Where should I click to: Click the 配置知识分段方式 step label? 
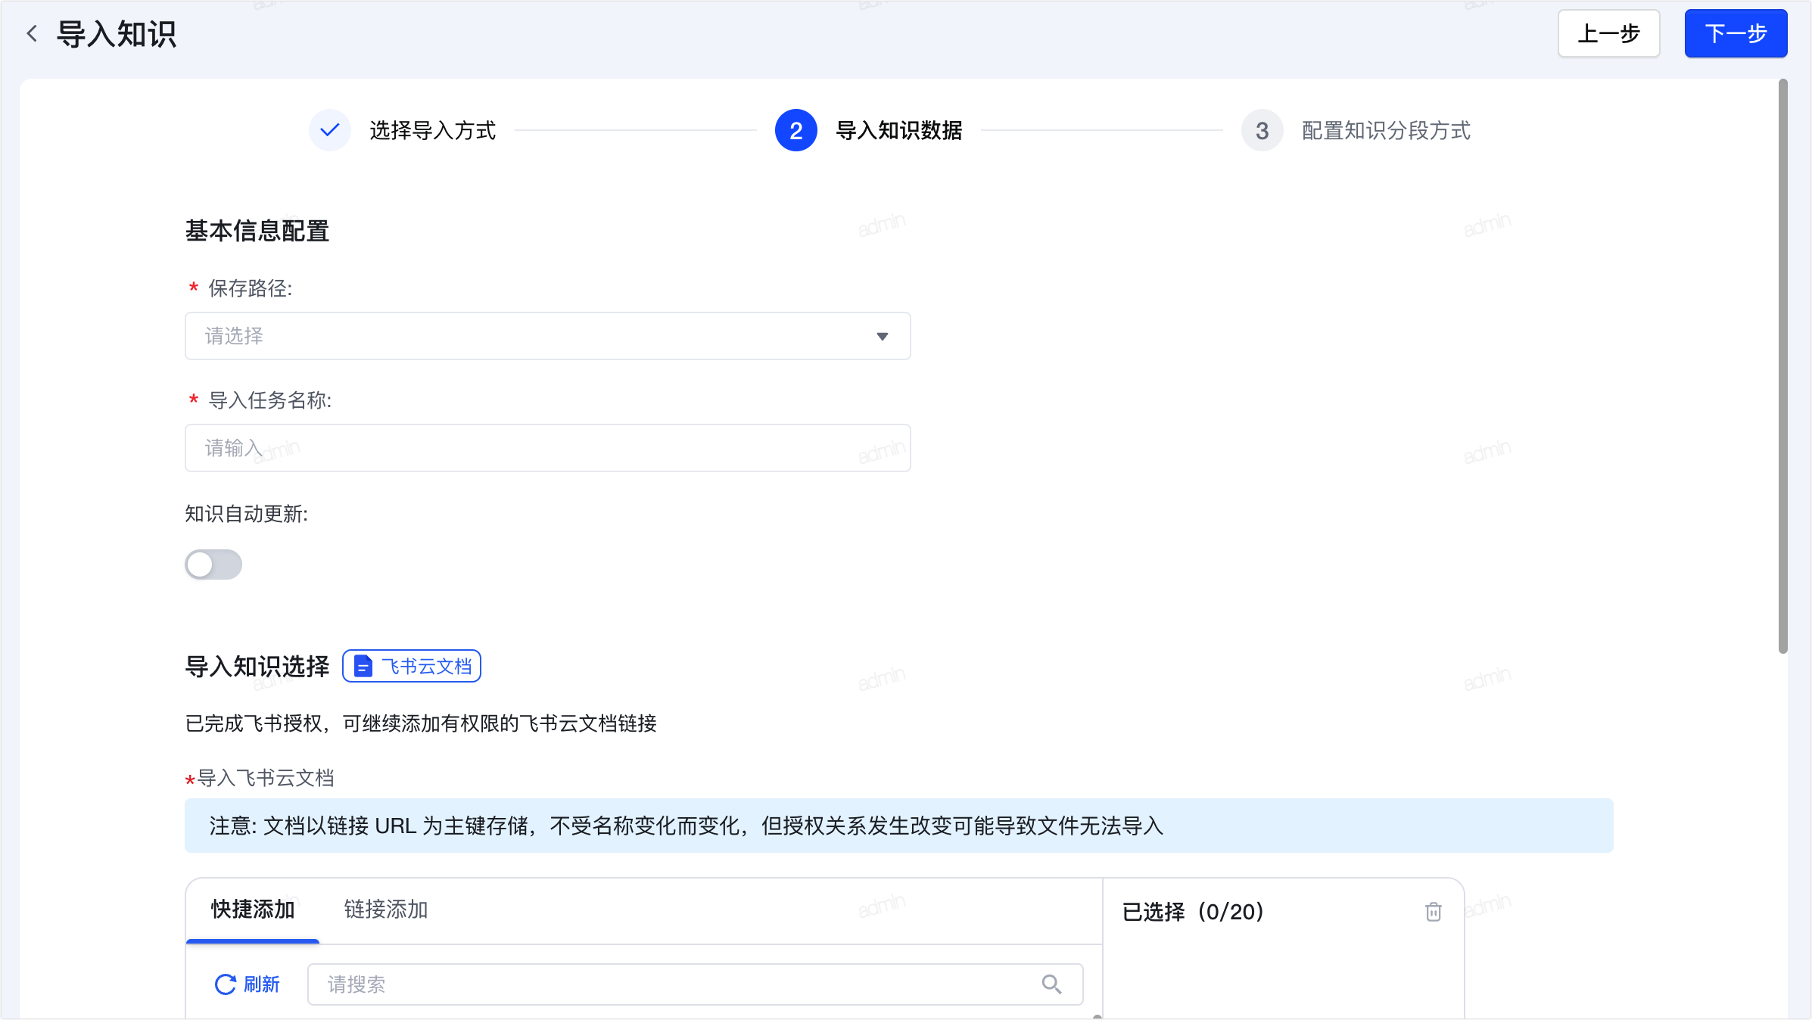pos(1386,131)
